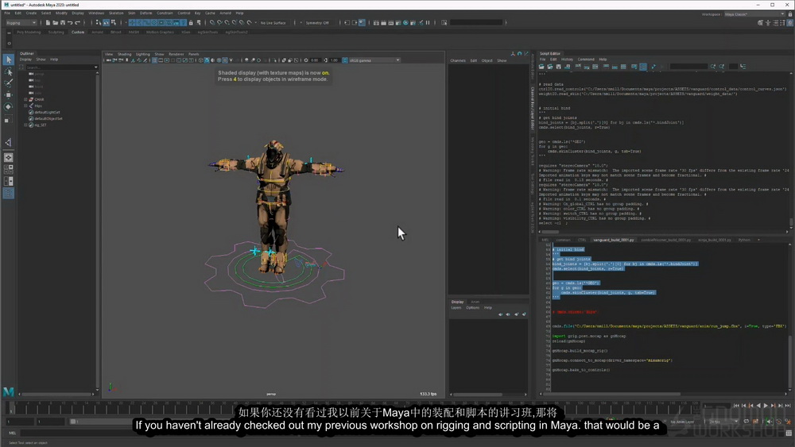Image resolution: width=795 pixels, height=447 pixels.
Task: Select the arrow Select tool in toolbox
Action: click(x=8, y=60)
